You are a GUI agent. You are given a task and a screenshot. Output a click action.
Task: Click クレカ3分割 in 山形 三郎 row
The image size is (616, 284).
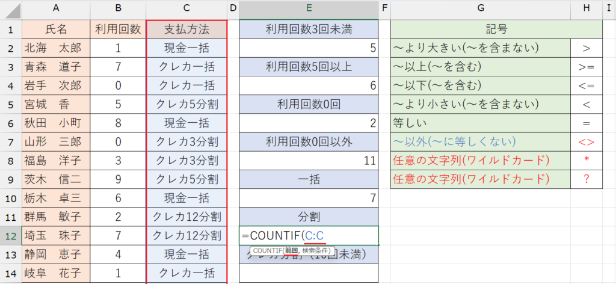click(186, 142)
